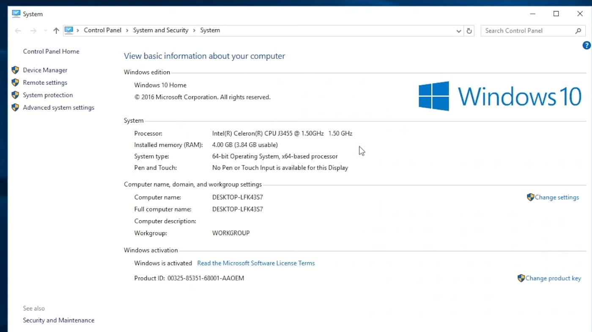Image resolution: width=592 pixels, height=332 pixels.
Task: Open Device Manager
Action: point(45,70)
